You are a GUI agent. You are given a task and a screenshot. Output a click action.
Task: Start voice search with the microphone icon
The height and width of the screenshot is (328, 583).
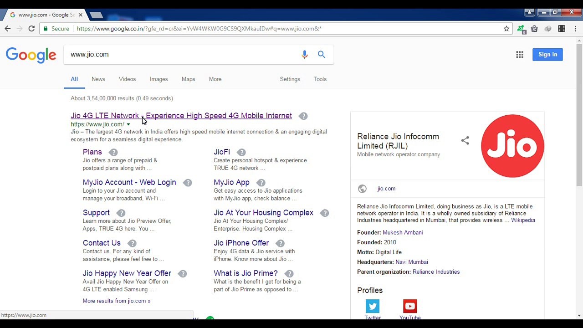point(305,54)
